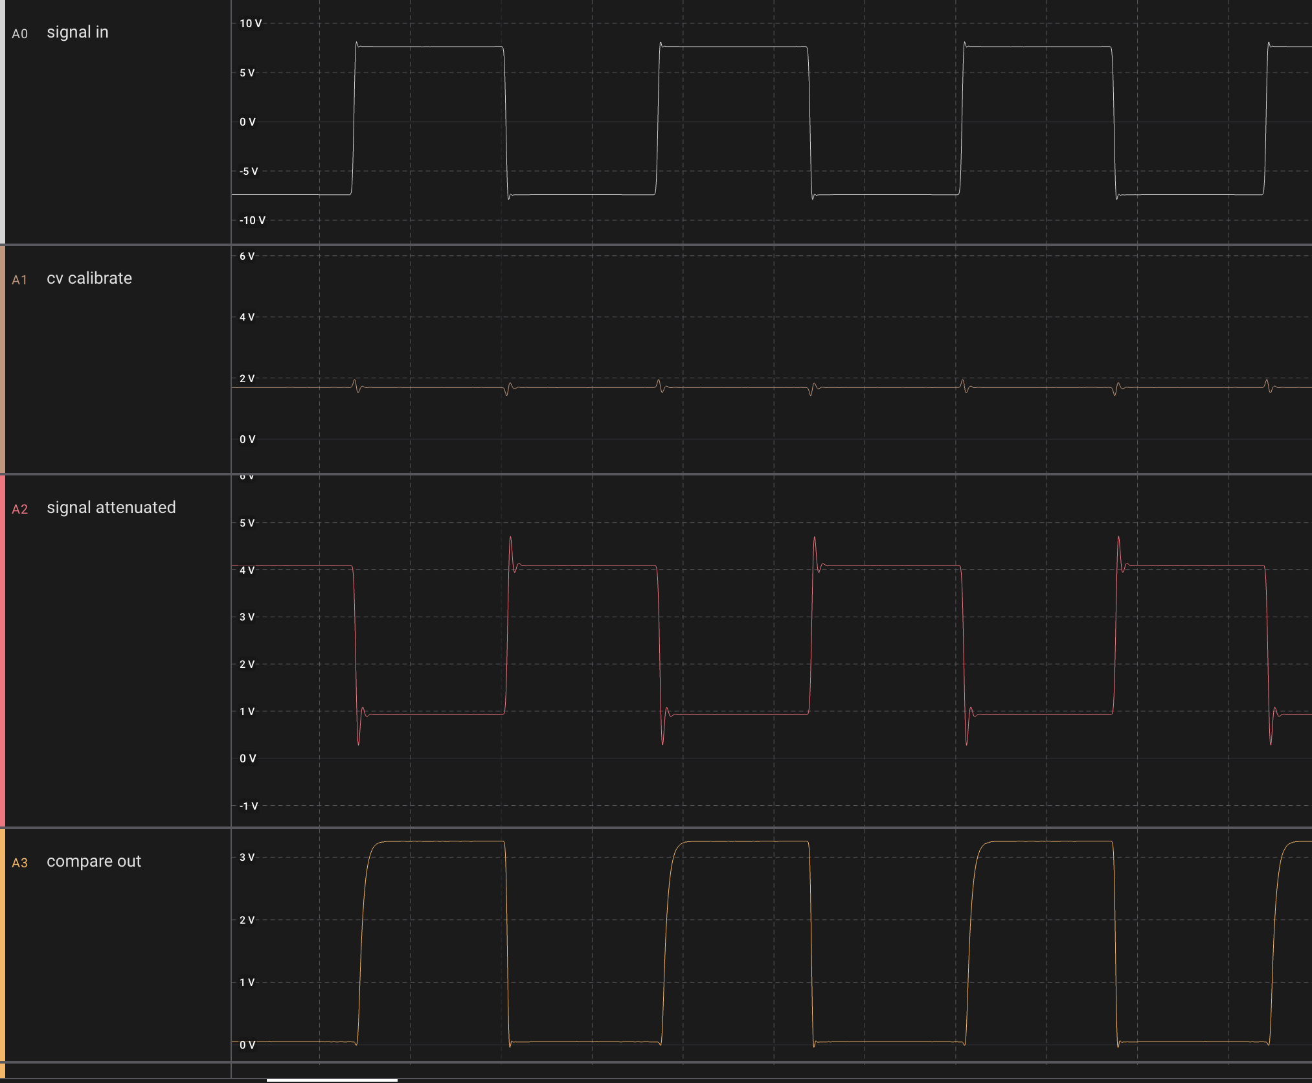1312x1083 pixels.
Task: Select the 'cv calibrate' channel label
Action: point(89,279)
